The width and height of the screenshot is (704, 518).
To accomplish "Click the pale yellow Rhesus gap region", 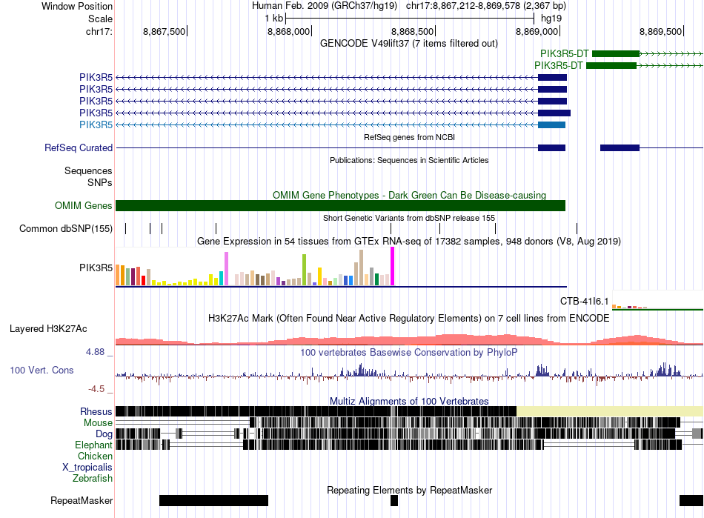I will tap(610, 411).
